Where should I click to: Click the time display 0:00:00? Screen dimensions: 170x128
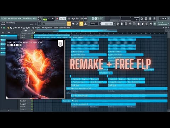(x=97, y=18)
